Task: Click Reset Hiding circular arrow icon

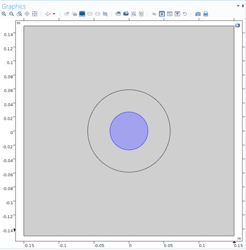Action: (x=185, y=14)
